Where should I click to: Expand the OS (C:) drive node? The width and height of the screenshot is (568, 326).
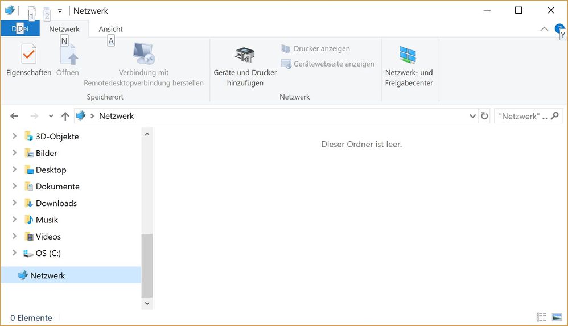tap(14, 253)
